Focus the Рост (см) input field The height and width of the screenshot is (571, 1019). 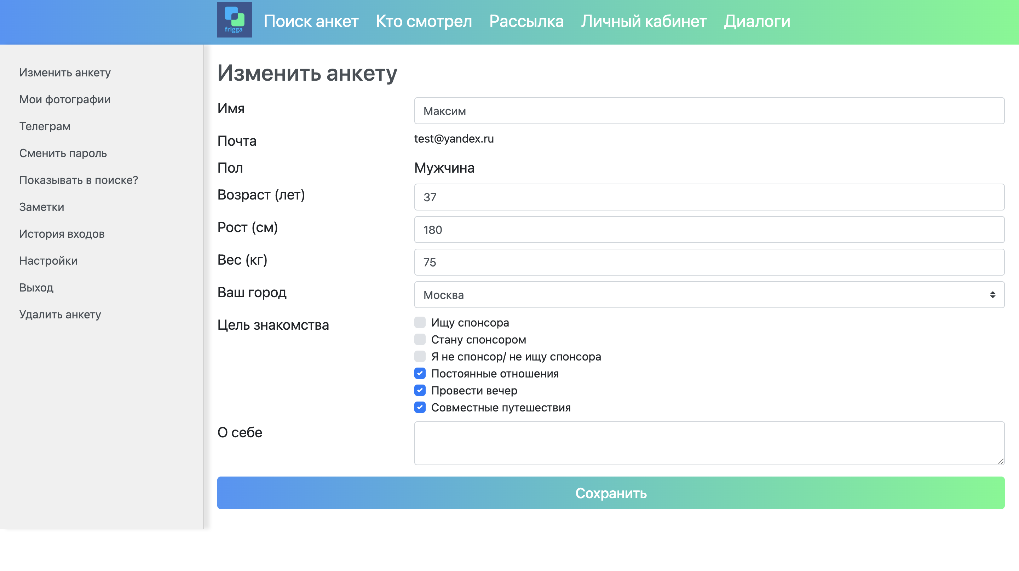click(x=709, y=229)
